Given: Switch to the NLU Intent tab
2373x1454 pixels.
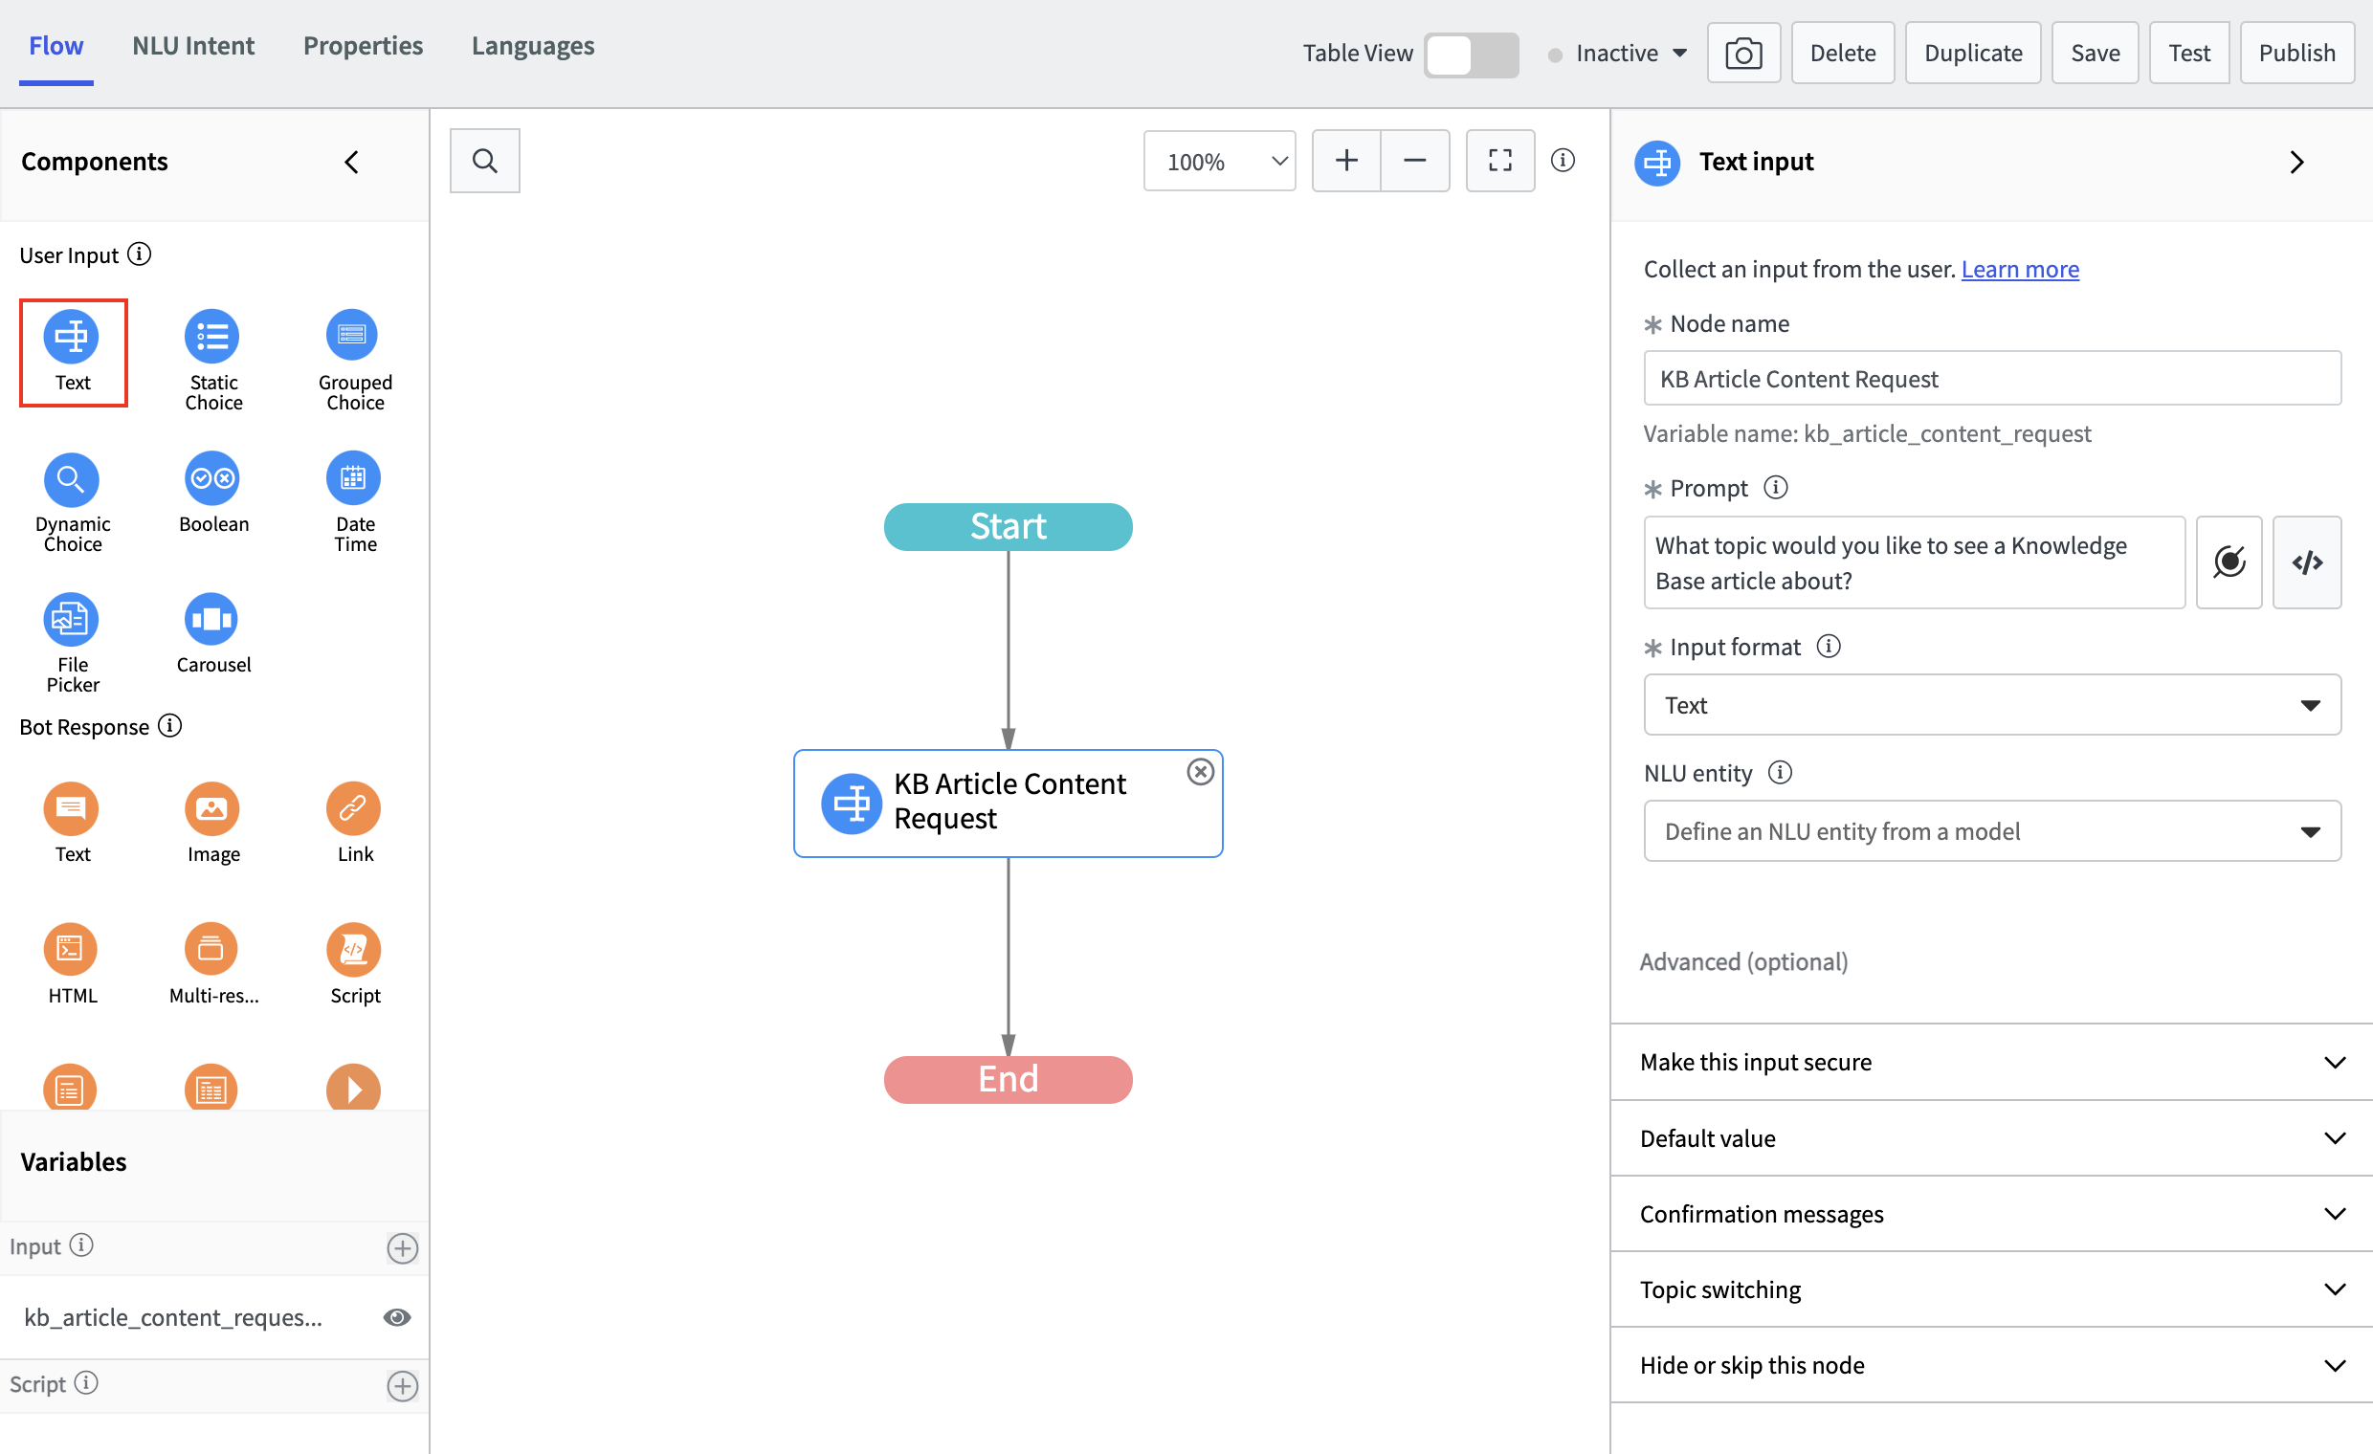Looking at the screenshot, I should pyautogui.click(x=192, y=46).
